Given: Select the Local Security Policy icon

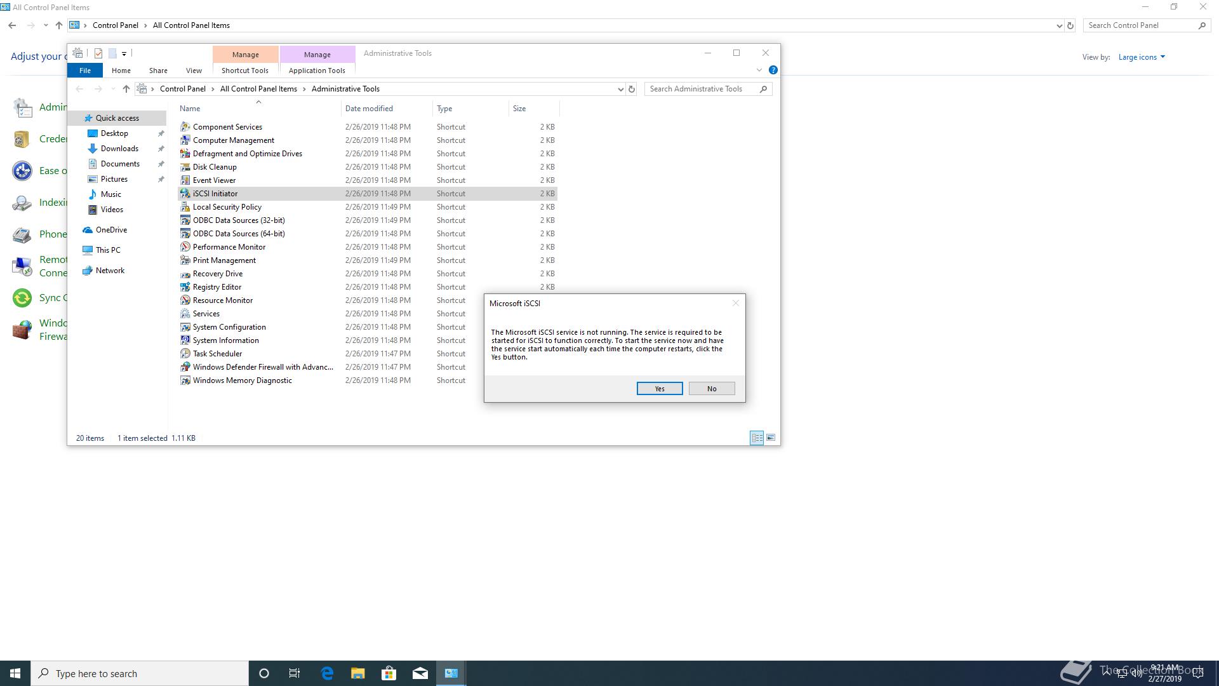Looking at the screenshot, I should pyautogui.click(x=185, y=206).
